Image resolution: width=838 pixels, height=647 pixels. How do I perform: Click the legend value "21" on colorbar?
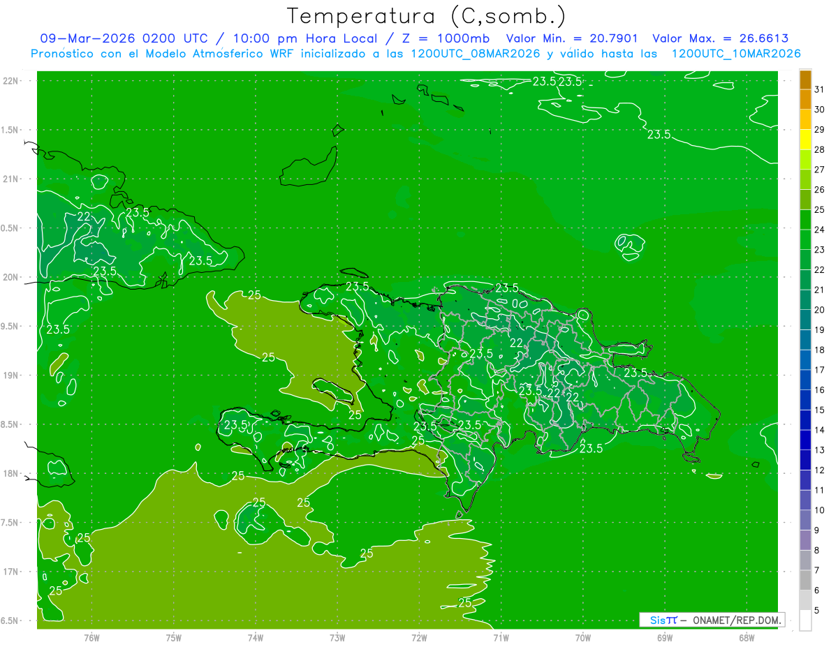coord(820,290)
